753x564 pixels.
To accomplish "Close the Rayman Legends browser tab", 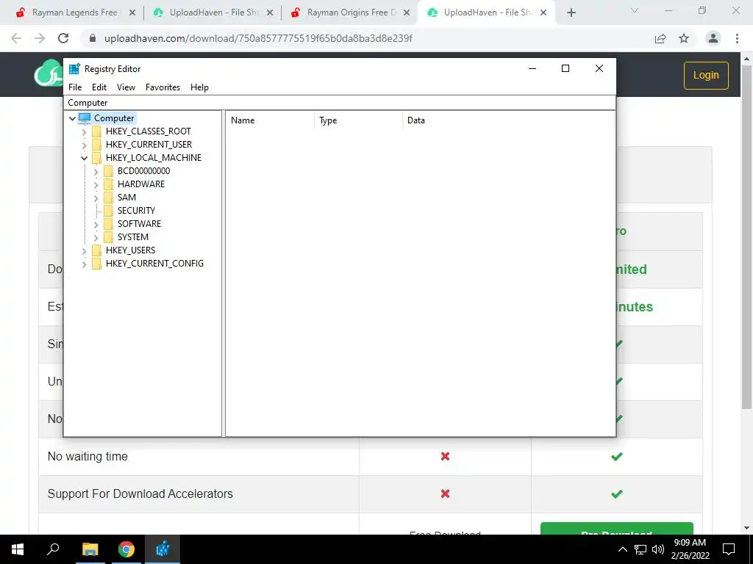I will tap(132, 13).
